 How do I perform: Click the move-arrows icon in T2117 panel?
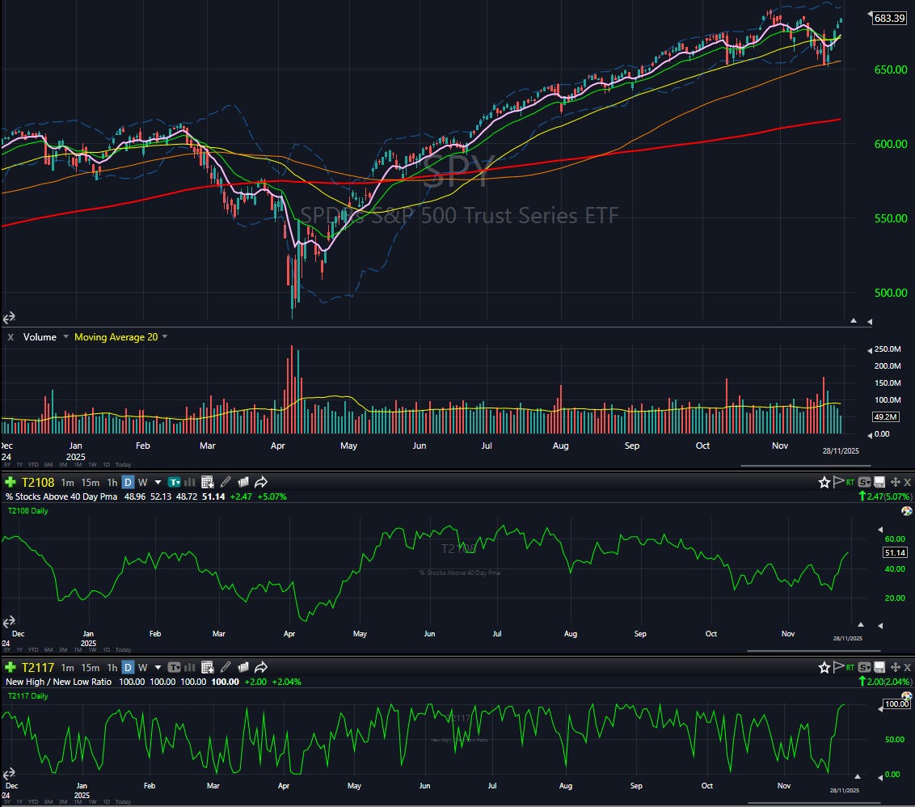(x=895, y=667)
